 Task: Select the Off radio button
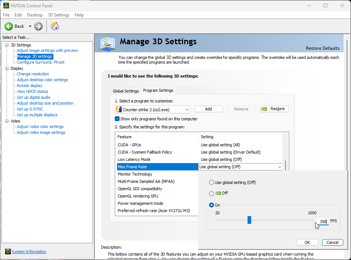click(211, 193)
